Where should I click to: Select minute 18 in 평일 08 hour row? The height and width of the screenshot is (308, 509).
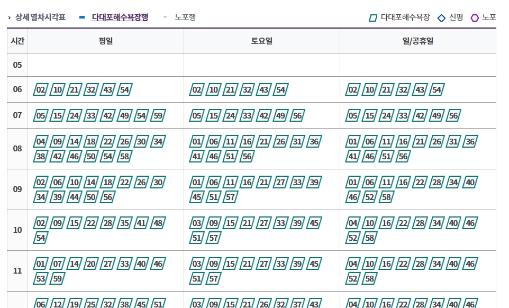(x=91, y=141)
